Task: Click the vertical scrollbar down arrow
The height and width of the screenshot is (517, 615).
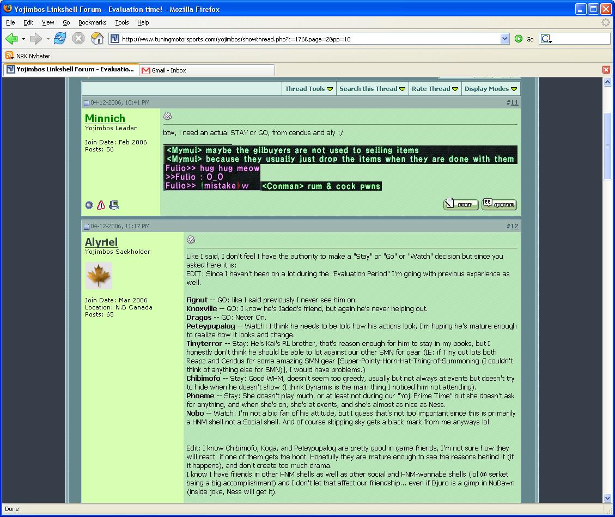Action: click(x=608, y=498)
